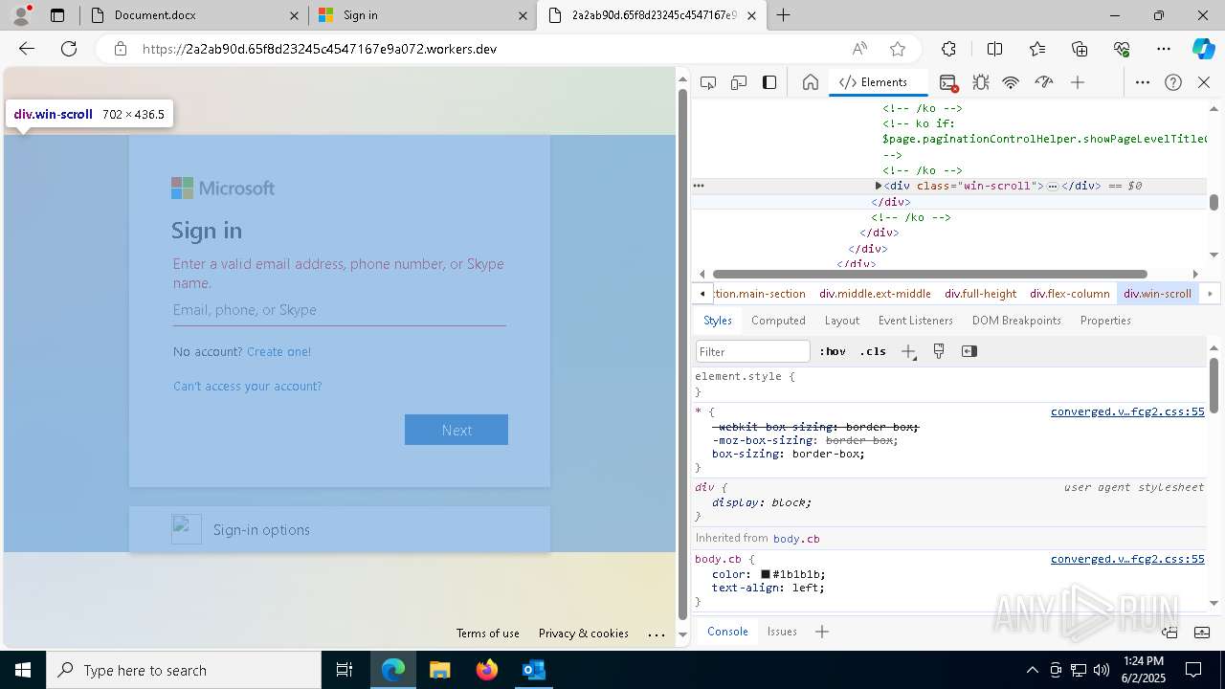Open the Event Listeners tab
This screenshot has width=1225, height=689.
coord(916,321)
